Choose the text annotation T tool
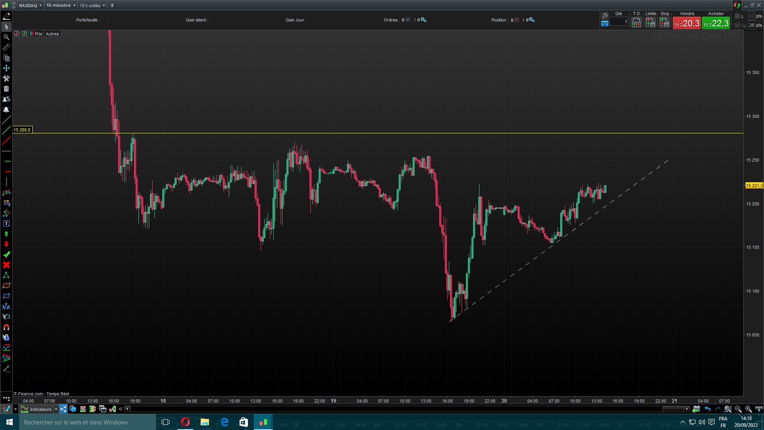The image size is (764, 430). click(x=6, y=223)
